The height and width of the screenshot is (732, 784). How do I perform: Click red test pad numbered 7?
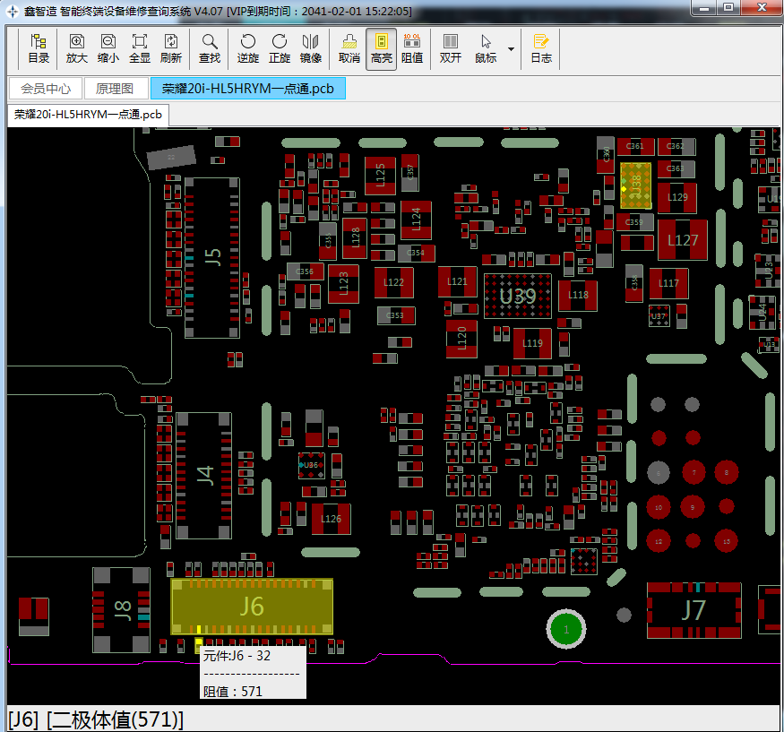[x=694, y=472]
